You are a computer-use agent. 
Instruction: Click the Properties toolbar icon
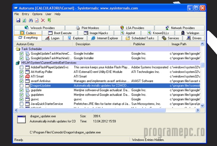pos(37,20)
